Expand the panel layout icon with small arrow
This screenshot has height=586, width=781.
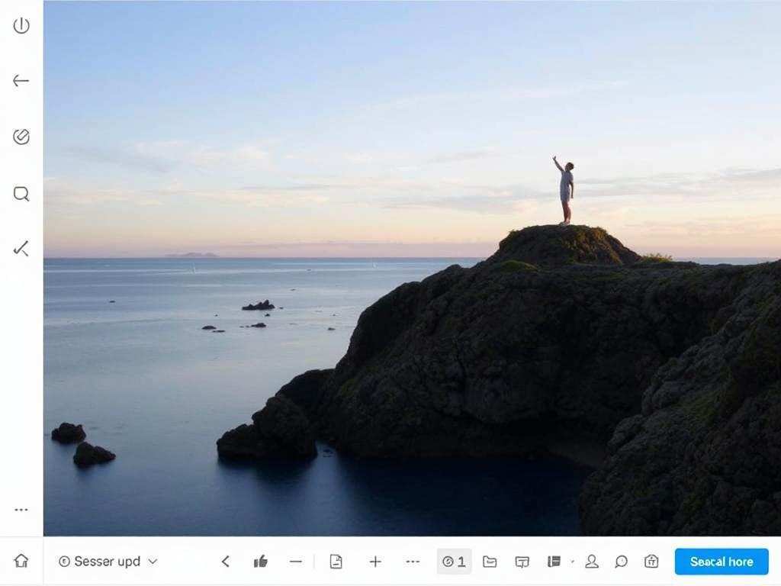point(555,562)
